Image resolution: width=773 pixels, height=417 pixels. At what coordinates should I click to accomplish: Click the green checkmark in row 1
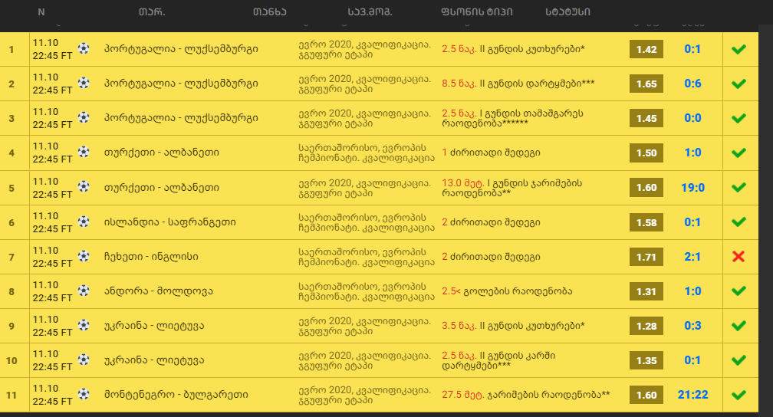tap(738, 49)
